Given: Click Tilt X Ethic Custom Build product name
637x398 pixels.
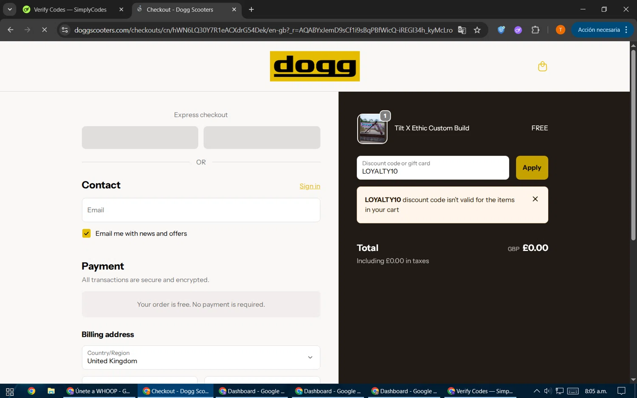Looking at the screenshot, I should (x=432, y=128).
